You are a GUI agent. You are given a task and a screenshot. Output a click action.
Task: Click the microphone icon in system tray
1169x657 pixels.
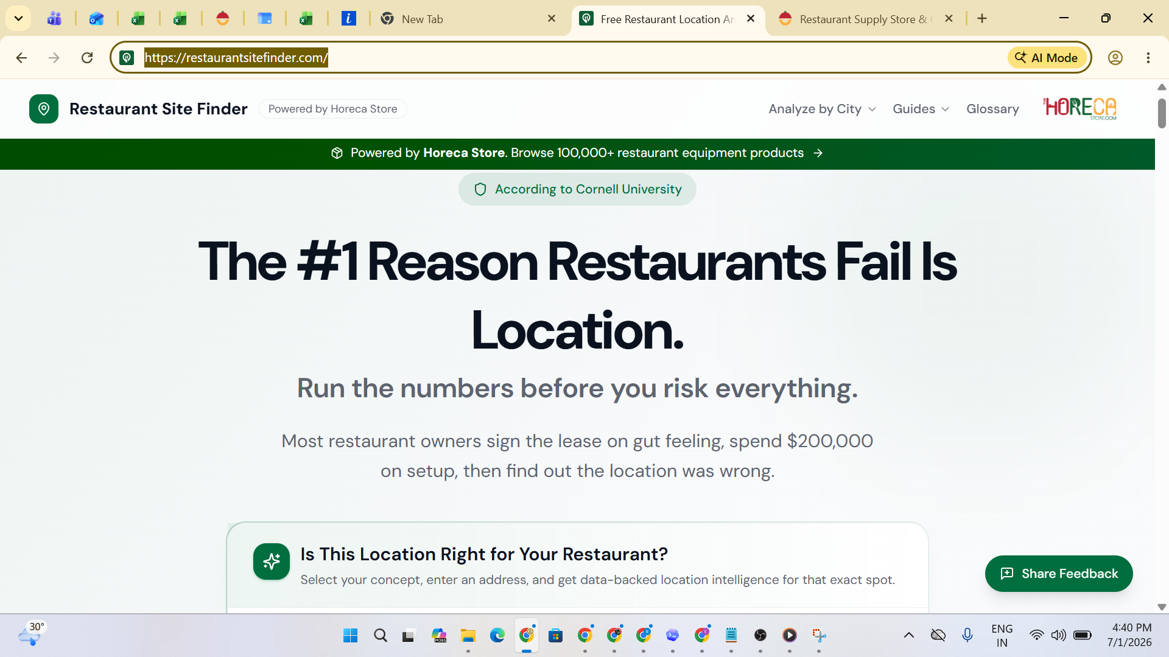pos(967,636)
